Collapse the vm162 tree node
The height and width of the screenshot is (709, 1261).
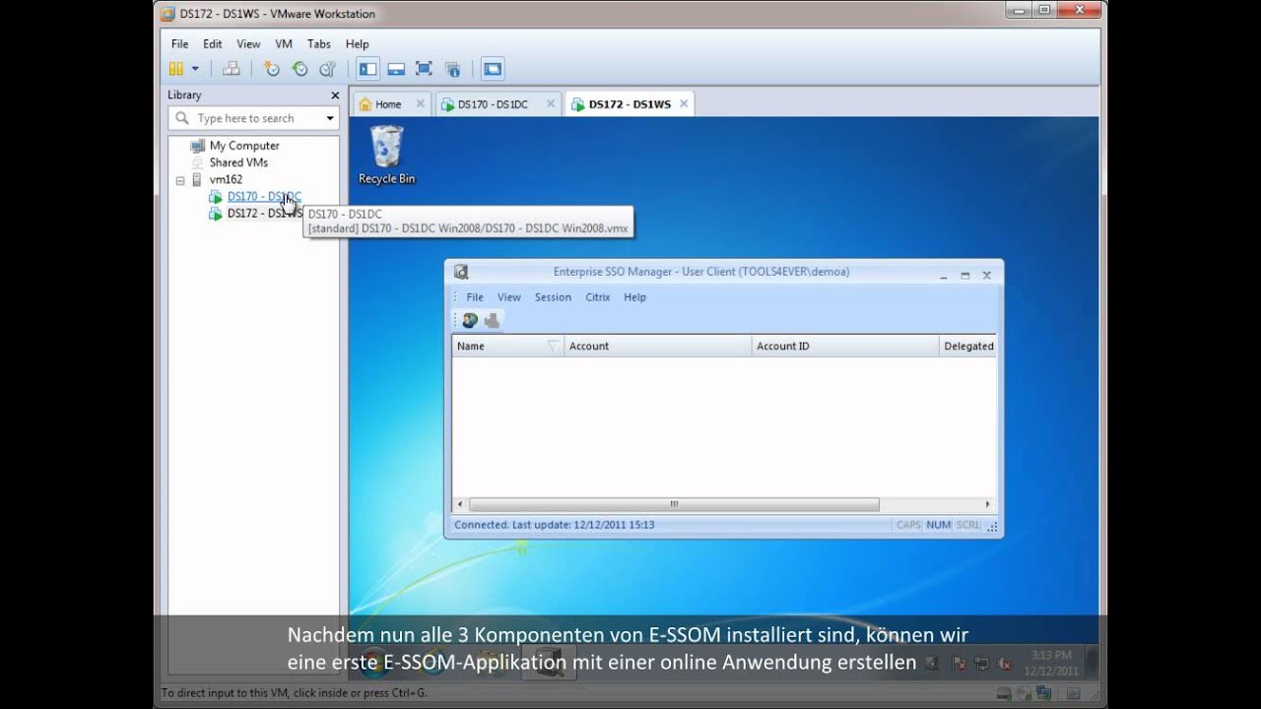(180, 180)
